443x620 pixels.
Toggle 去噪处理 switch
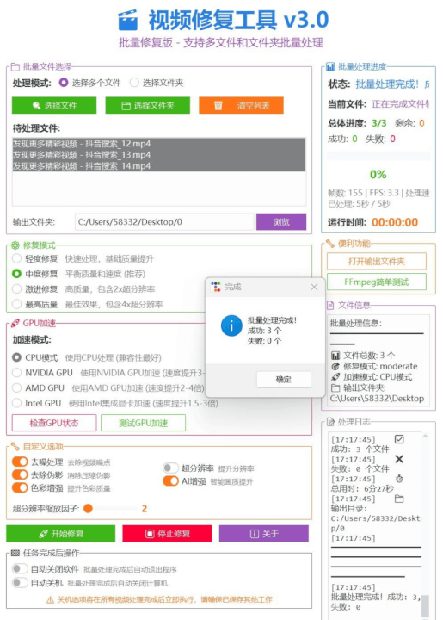(20, 462)
